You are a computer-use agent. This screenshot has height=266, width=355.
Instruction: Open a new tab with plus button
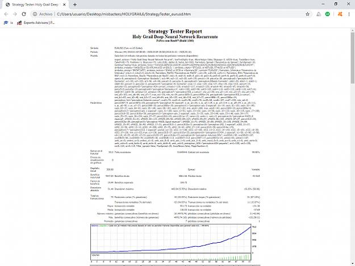[x=75, y=5]
